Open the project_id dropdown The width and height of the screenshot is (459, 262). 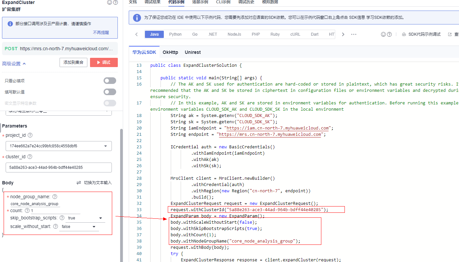pos(59,146)
